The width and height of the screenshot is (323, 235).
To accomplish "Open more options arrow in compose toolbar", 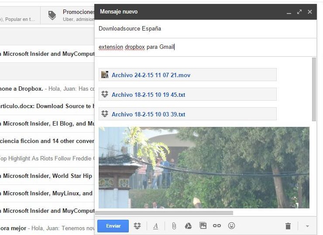I will (307, 226).
